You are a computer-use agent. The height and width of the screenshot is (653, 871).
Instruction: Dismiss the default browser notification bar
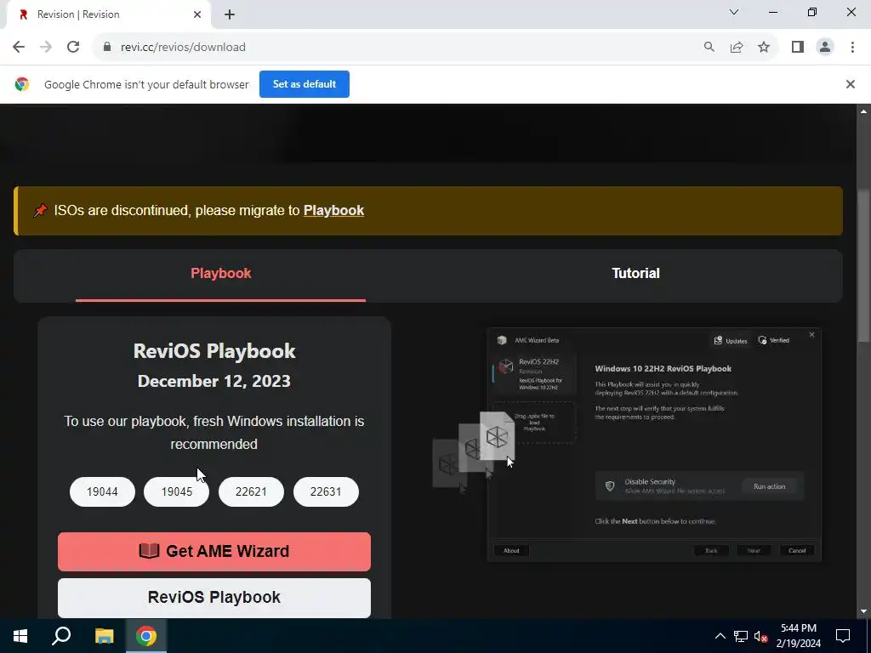pos(850,84)
